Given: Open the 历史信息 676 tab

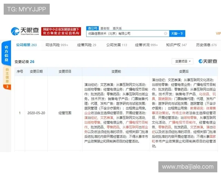Looking at the screenshot, I should tap(206, 45).
